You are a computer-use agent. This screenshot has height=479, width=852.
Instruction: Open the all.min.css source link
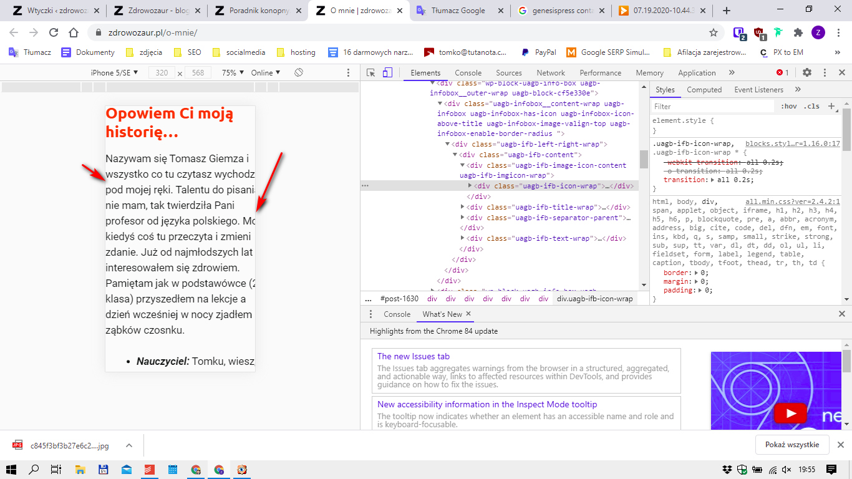(793, 201)
